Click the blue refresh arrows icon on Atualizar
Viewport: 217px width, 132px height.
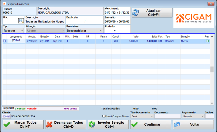pos(136,13)
